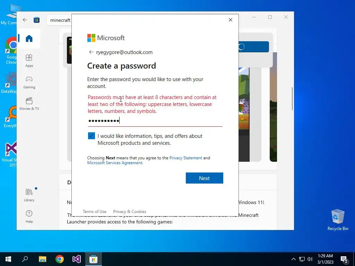Open Gaming section in Store sidebar

point(29,82)
